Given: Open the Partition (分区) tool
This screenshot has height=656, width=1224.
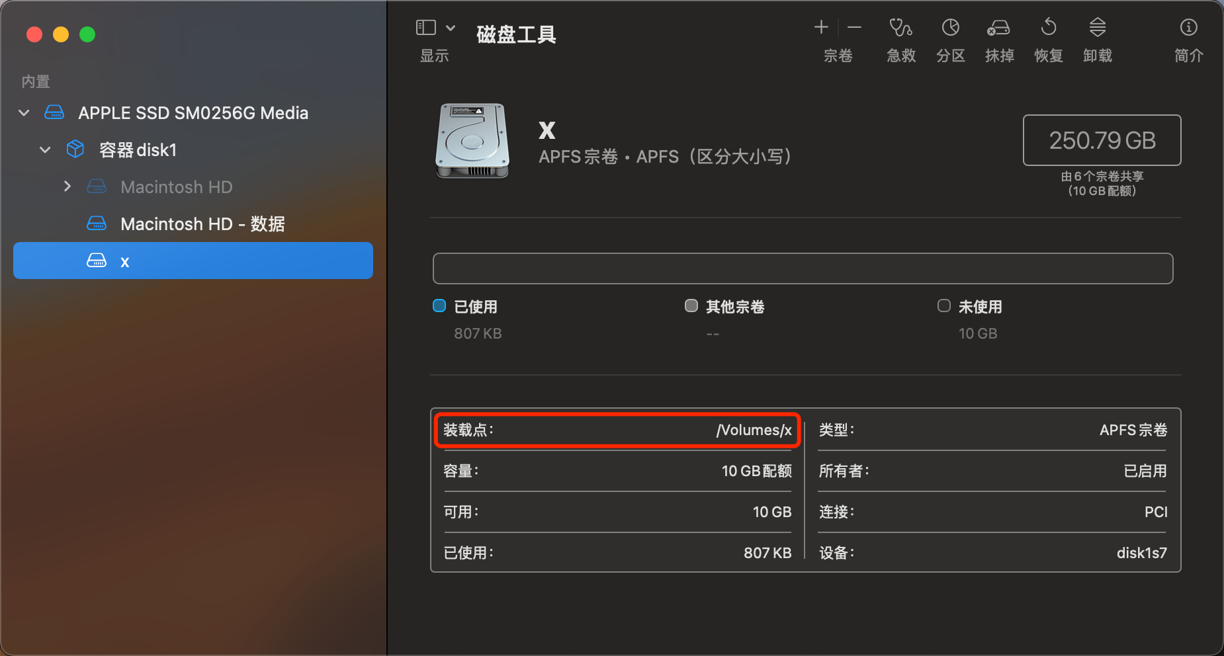Looking at the screenshot, I should click(x=951, y=28).
